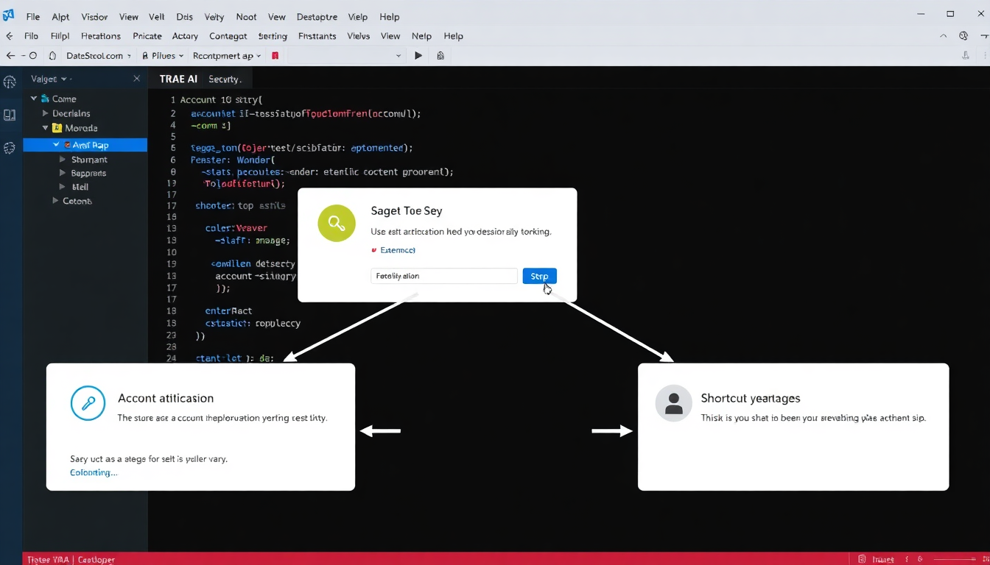990x565 pixels.
Task: Click the Strp button in the dialog
Action: (538, 275)
